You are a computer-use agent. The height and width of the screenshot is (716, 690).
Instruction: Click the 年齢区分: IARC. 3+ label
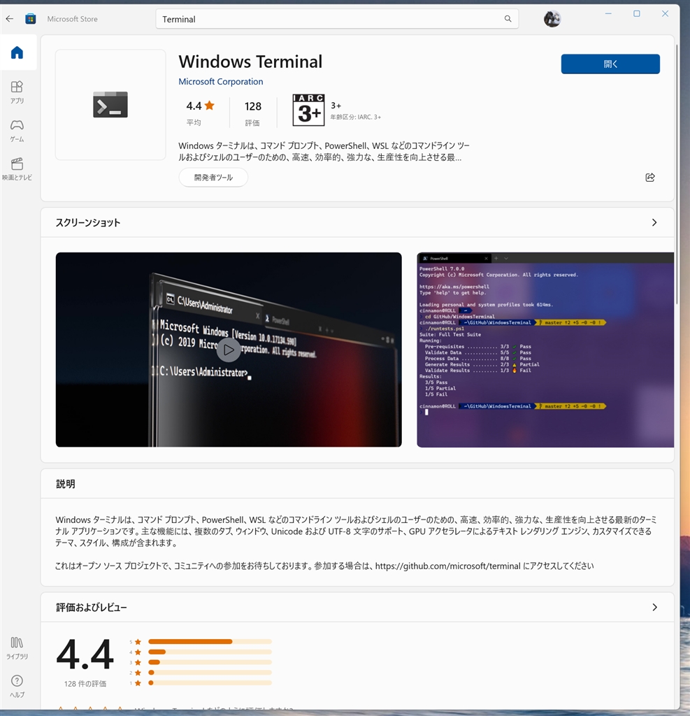pyautogui.click(x=355, y=117)
